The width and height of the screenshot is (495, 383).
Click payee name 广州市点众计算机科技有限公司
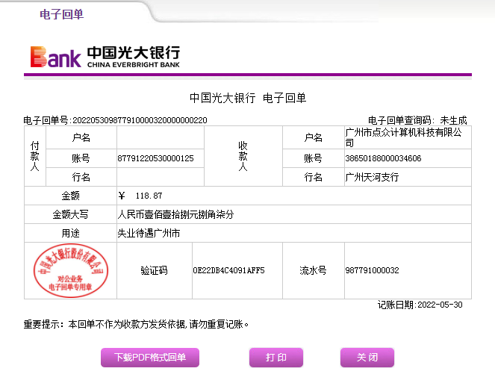(x=403, y=137)
